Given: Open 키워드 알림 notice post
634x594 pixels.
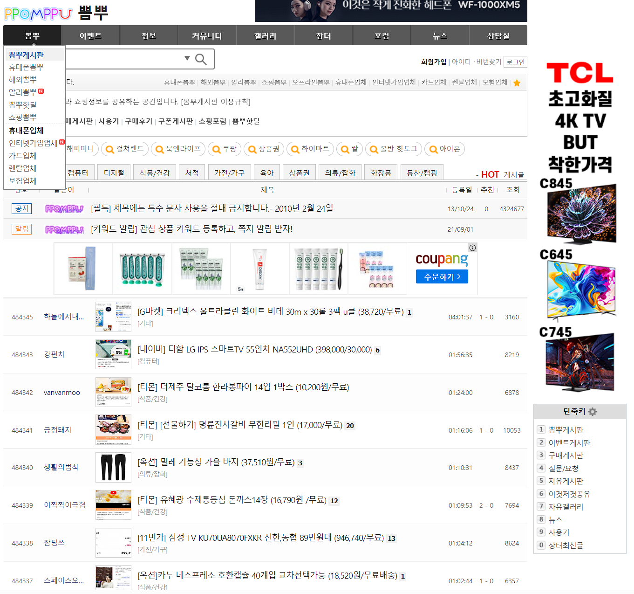Looking at the screenshot, I should (191, 229).
